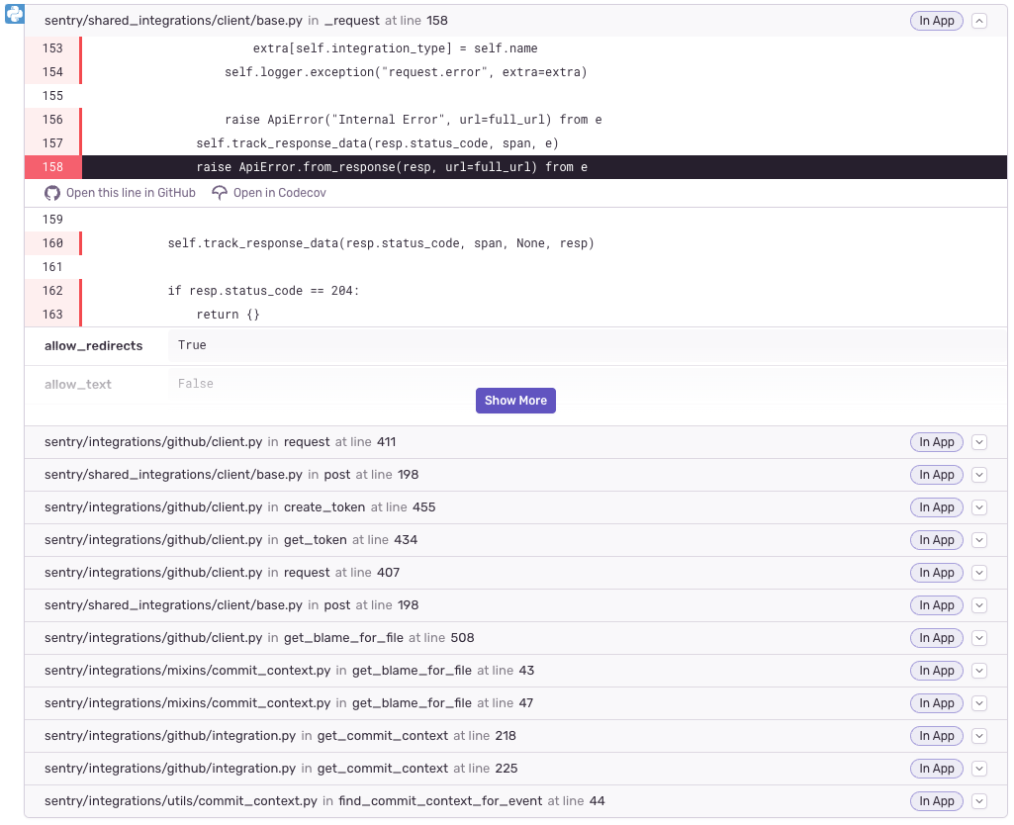Screen dimensions: 1014x825
Task: Click sentry/integrations/github/integration.py line 218 title
Action: click(x=169, y=736)
